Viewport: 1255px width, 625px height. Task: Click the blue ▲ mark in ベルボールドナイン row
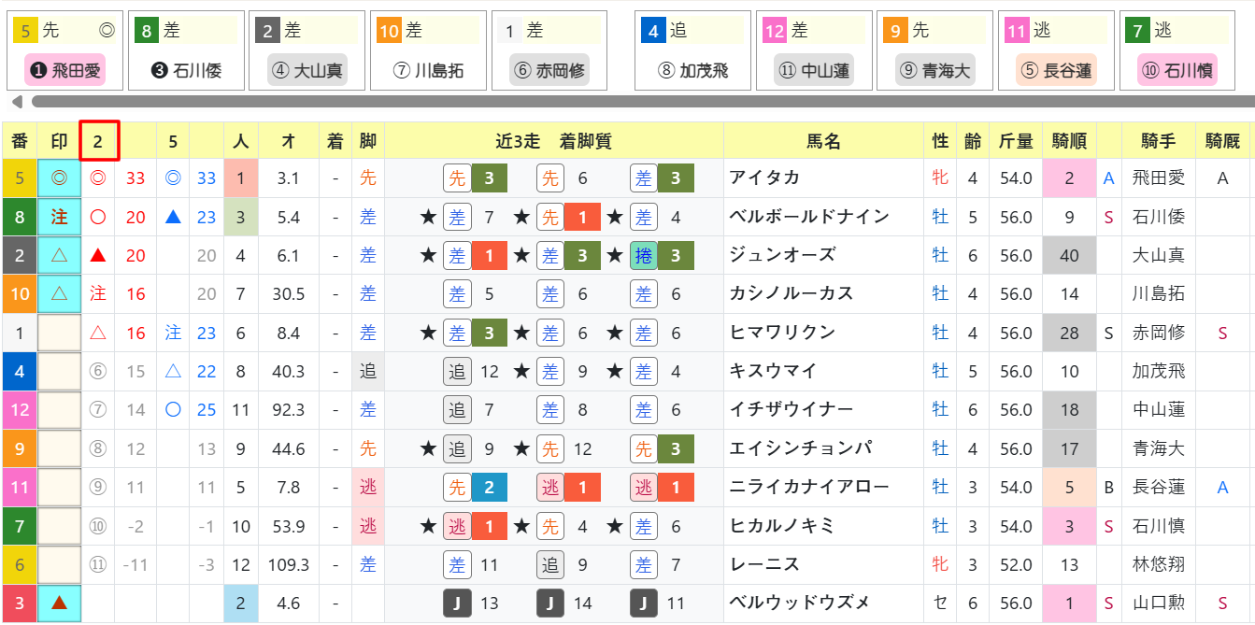click(173, 217)
